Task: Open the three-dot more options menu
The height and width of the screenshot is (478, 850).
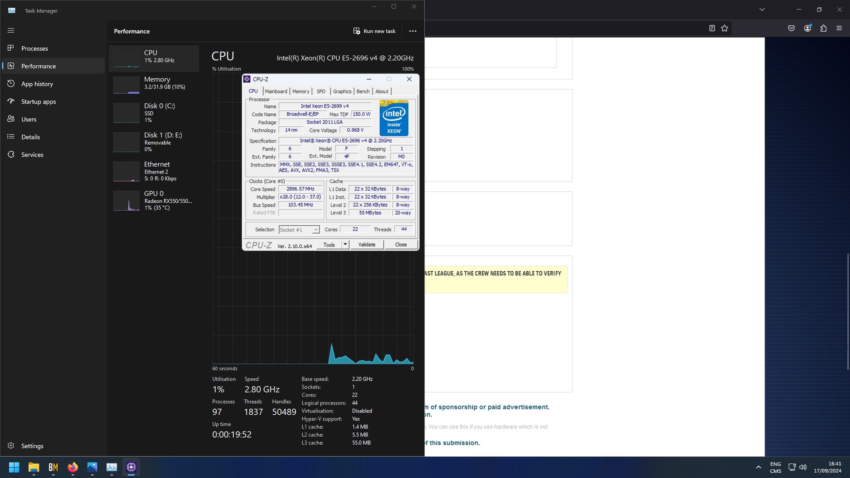Action: 413,31
